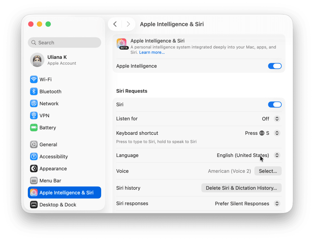Select the Accessibility icon

tap(34, 157)
